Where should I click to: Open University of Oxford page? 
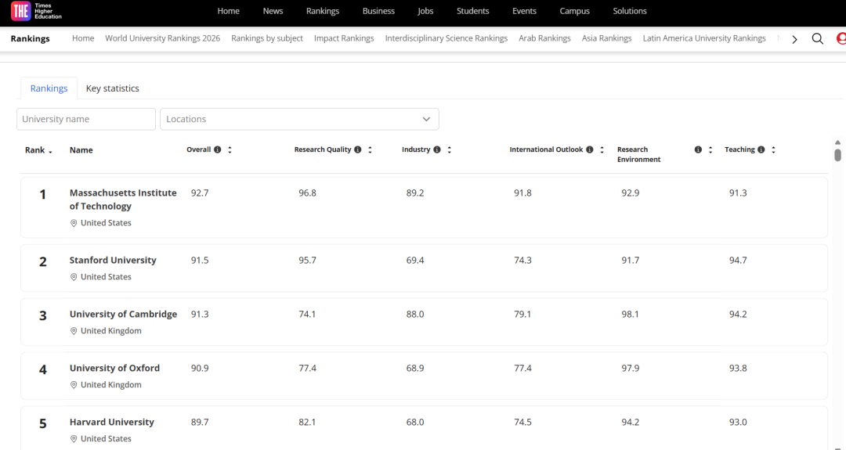pyautogui.click(x=114, y=368)
